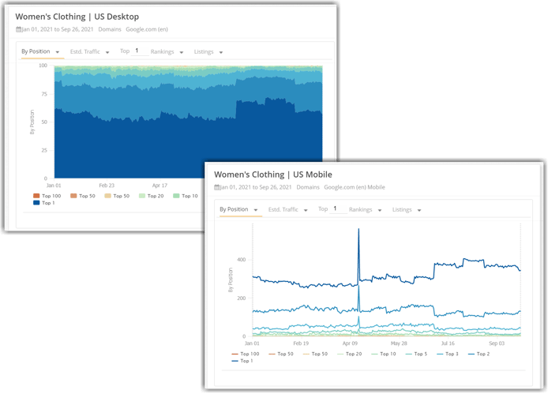Open Estd. Traffic dropdown in US Mobile chart
This screenshot has height=394, width=548.
(287, 210)
